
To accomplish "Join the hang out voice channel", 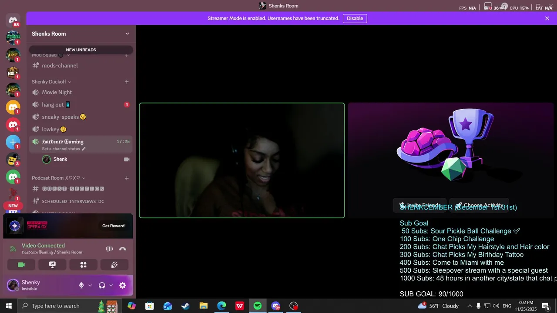I will [x=81, y=105].
